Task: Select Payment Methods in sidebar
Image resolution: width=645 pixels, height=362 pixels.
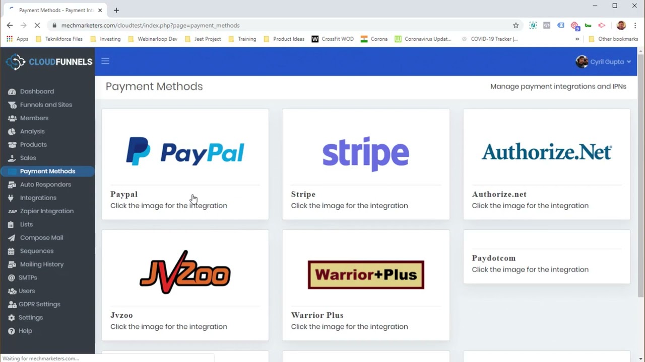Action: tap(47, 171)
